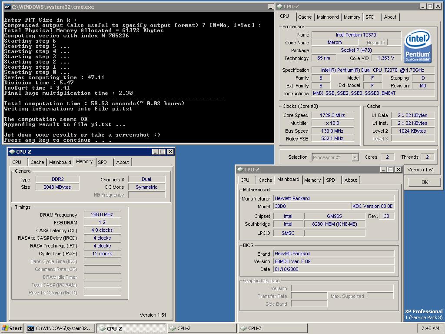Switch to Cache tab in CPU window
The height and width of the screenshot is (334, 445).
click(305, 17)
